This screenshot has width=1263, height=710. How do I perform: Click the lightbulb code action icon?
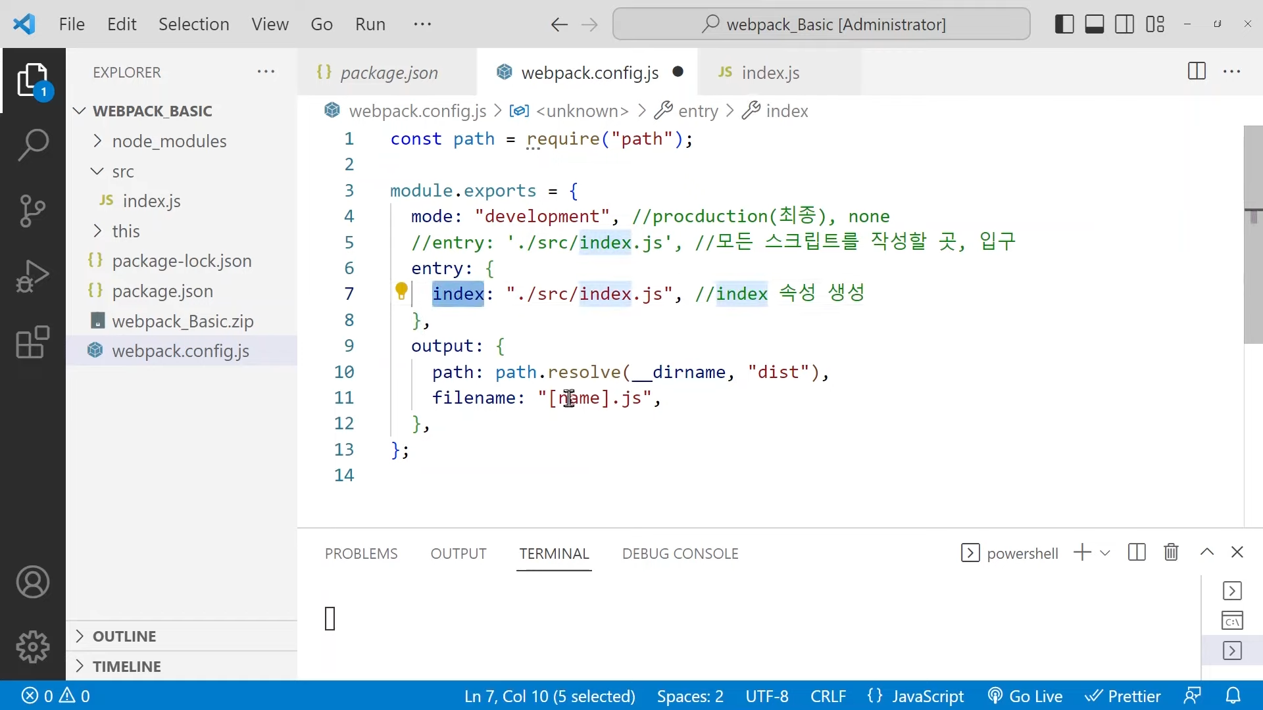pyautogui.click(x=401, y=291)
